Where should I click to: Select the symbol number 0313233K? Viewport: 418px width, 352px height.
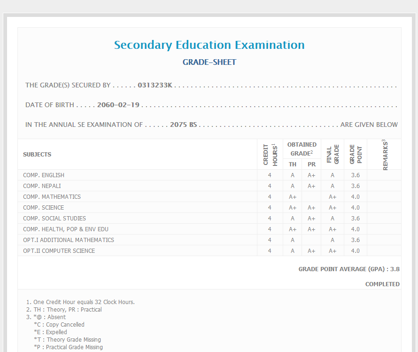point(155,86)
